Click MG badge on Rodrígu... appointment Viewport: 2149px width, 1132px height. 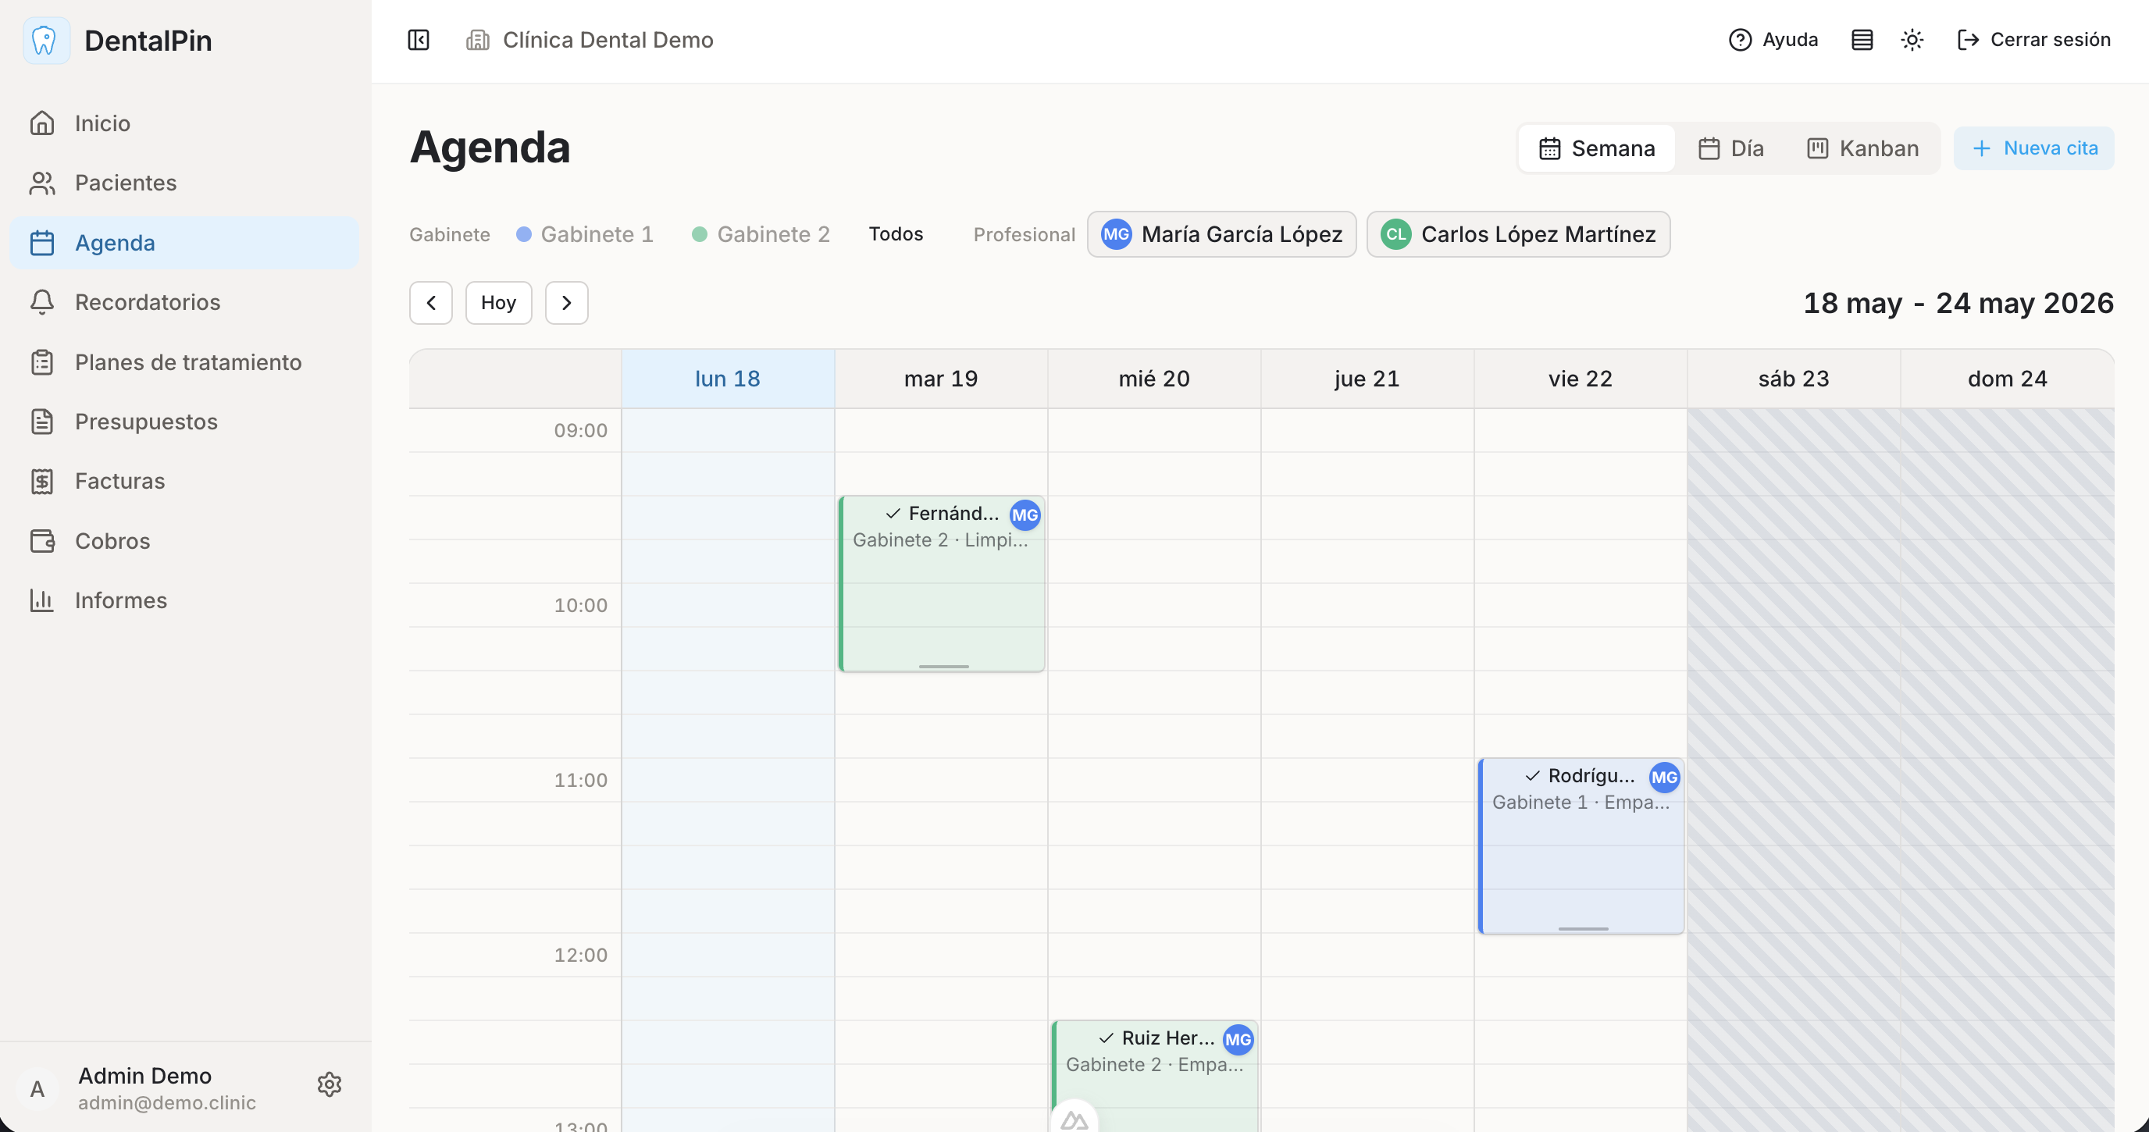(1664, 778)
